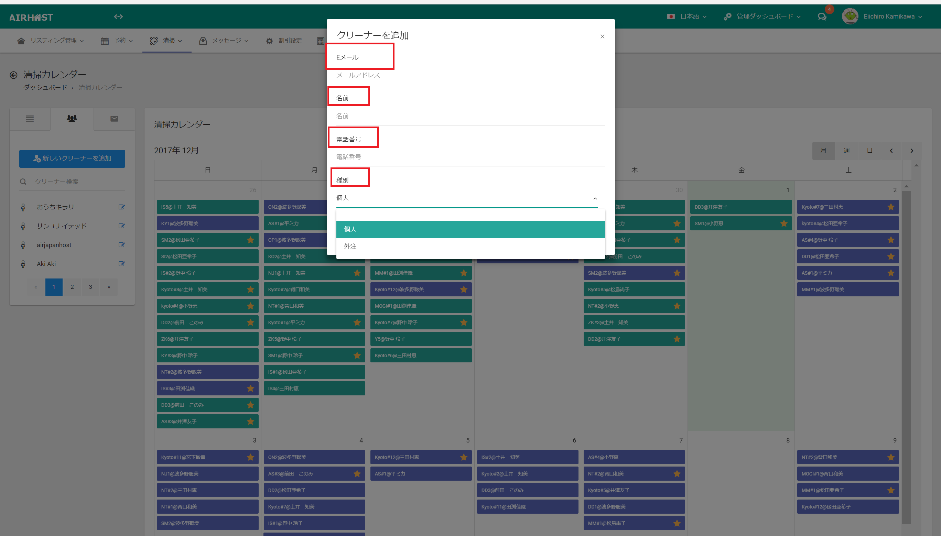Edit Aki Aki cleaner entry icon
941x536 pixels.
121,264
